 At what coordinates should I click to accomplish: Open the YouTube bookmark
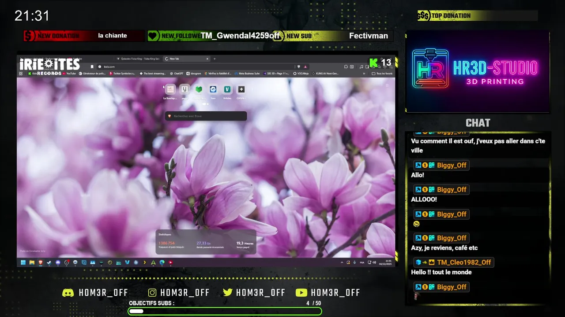[x=69, y=74]
